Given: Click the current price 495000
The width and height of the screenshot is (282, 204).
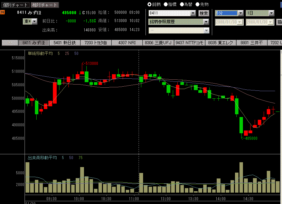Looking at the screenshot, I should (x=69, y=12).
